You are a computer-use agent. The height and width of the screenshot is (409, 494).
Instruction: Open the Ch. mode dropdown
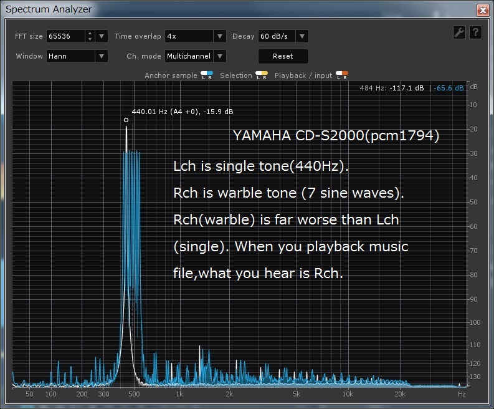coord(220,56)
